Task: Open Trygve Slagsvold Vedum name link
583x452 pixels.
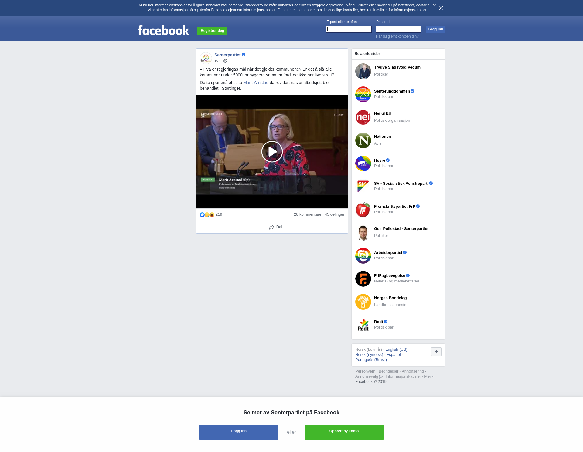Action: point(397,67)
